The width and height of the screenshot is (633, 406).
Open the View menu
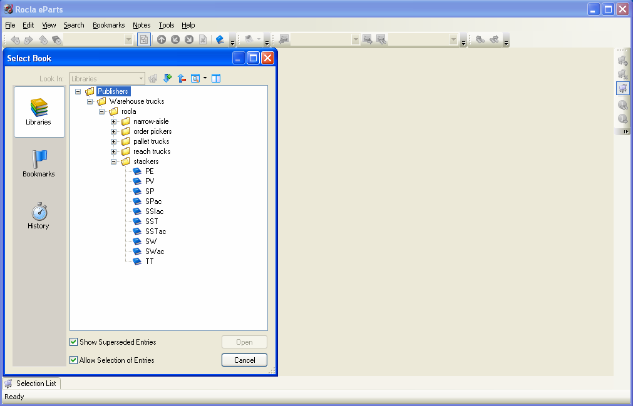49,25
